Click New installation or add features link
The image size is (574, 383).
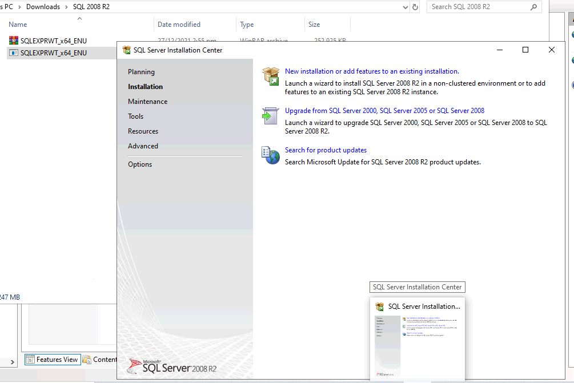(372, 71)
